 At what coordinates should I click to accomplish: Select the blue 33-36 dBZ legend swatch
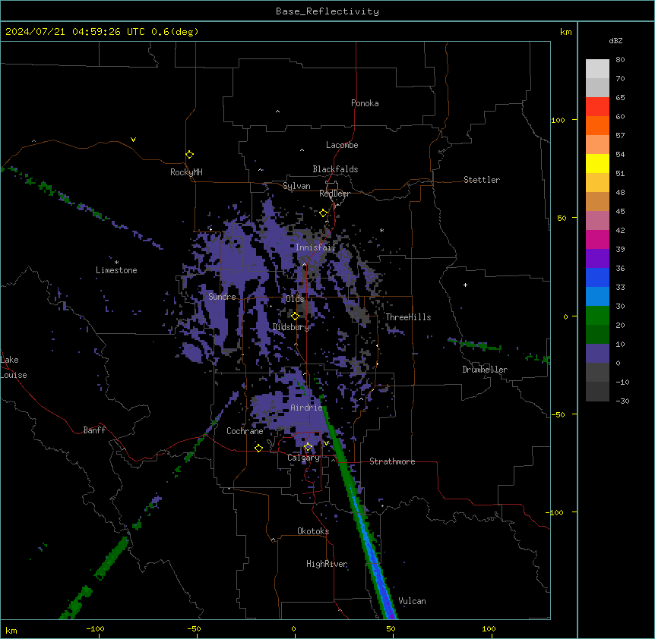click(597, 277)
